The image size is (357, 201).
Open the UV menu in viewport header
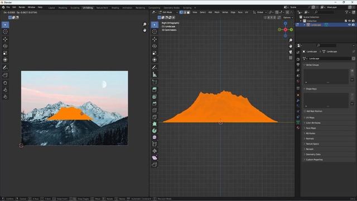click(247, 12)
